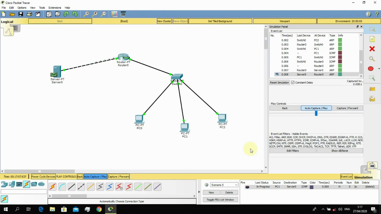The width and height of the screenshot is (381, 214).
Task: Click Auto Capture / Play in panel
Action: pos(316,108)
